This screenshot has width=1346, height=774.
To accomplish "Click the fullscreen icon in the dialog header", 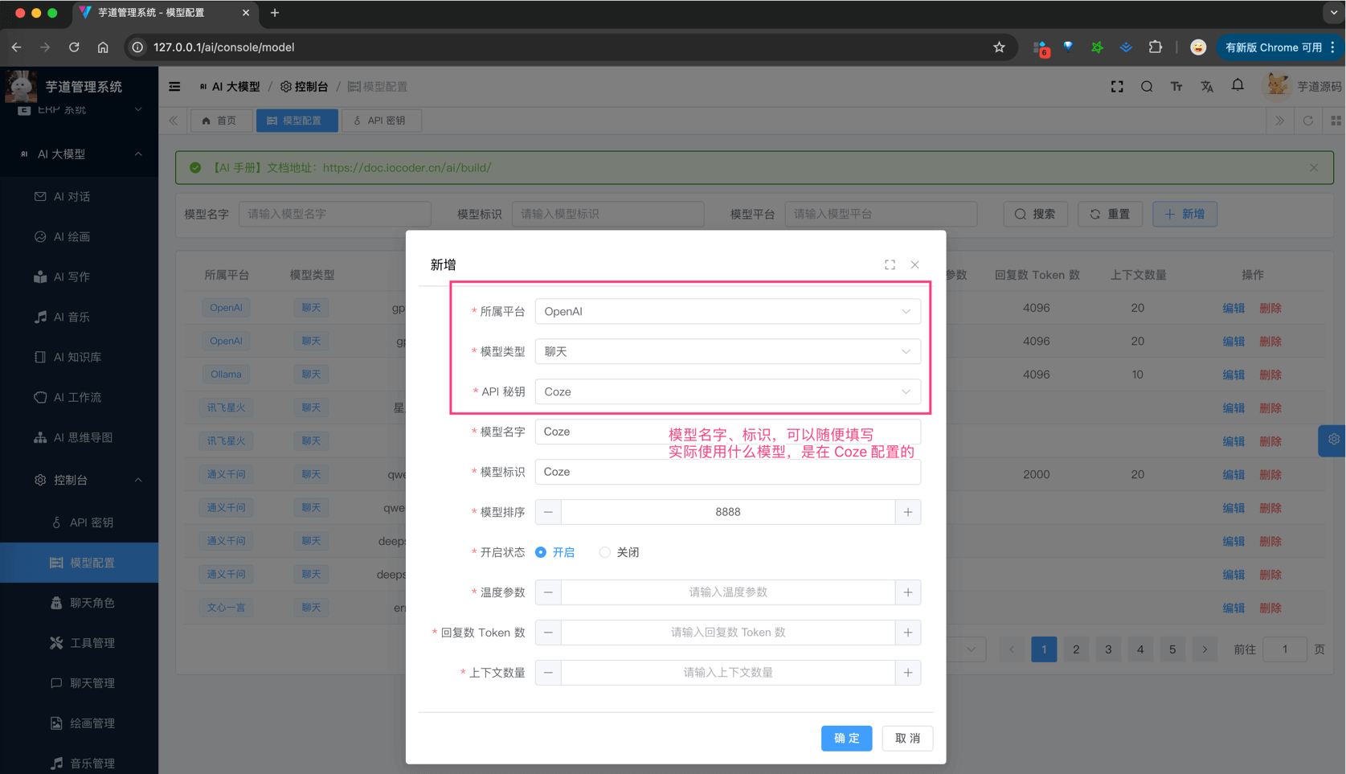I will pyautogui.click(x=890, y=264).
